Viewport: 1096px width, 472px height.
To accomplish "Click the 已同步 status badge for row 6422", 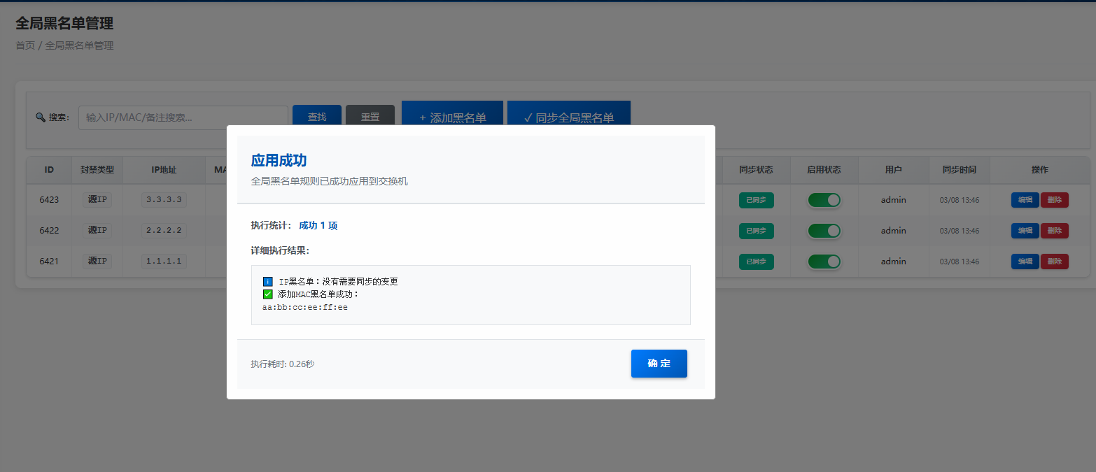I will [756, 231].
